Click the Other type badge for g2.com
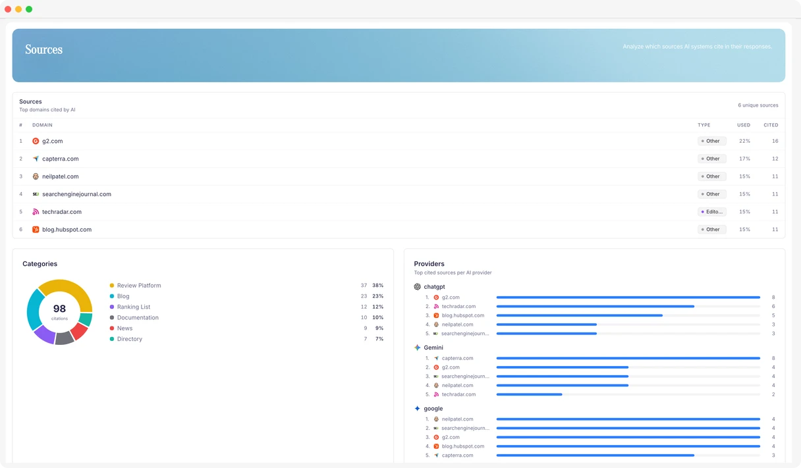Image resolution: width=801 pixels, height=468 pixels. click(711, 142)
